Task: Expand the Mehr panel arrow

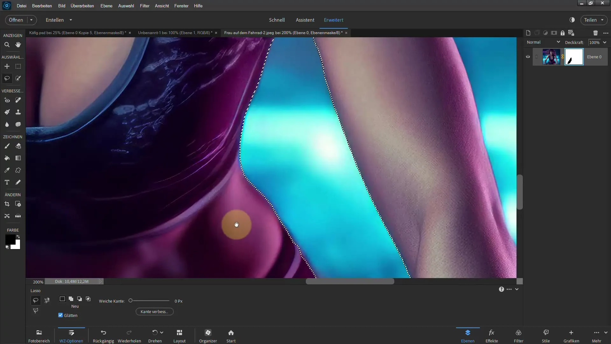Action: click(606, 332)
